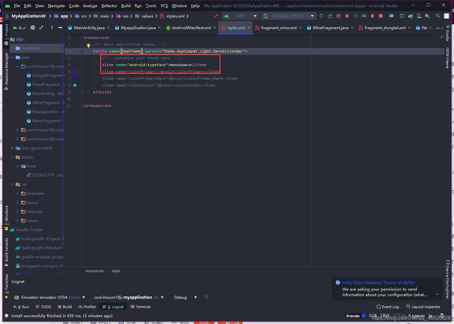This screenshot has width=454, height=324.
Task: Click Sync Project with Gradle Files icon
Action: pyautogui.click(x=411, y=16)
